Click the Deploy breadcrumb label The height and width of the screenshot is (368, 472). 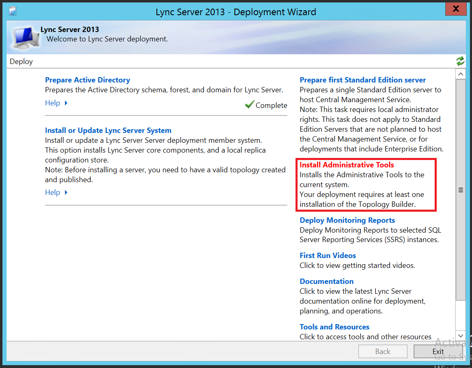click(x=21, y=62)
